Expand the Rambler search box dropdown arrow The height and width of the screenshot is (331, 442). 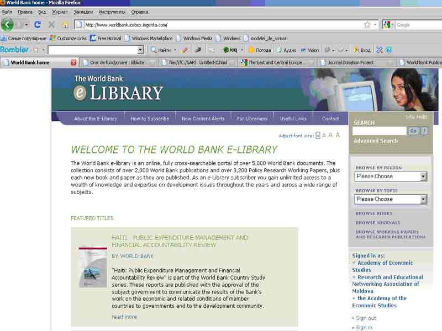click(x=140, y=50)
